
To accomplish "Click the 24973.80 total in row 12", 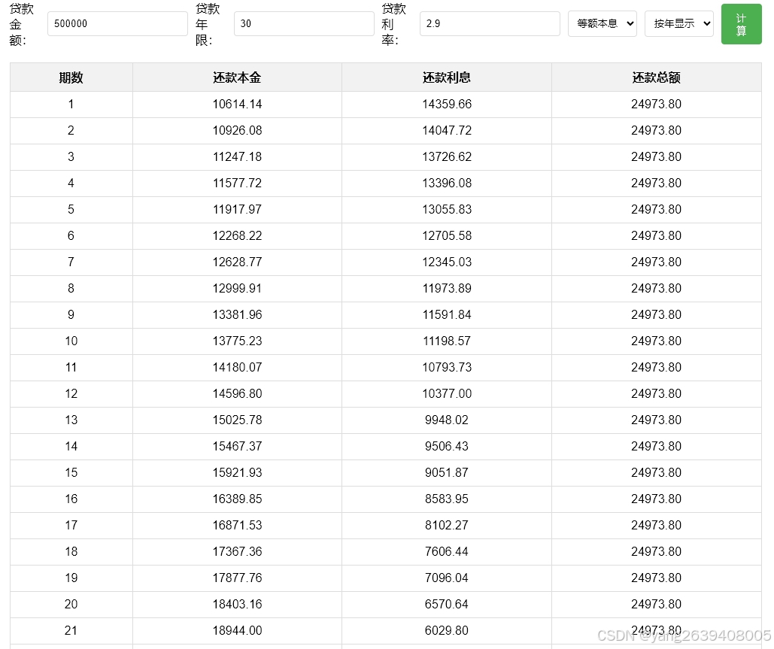I will tap(656, 394).
